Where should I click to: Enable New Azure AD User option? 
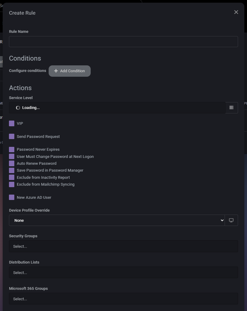click(12, 197)
